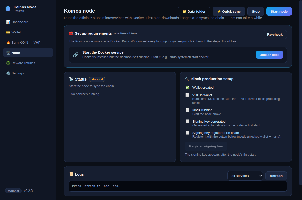Click the Reward returns recycle icon
The height and width of the screenshot is (200, 302).
8,63
